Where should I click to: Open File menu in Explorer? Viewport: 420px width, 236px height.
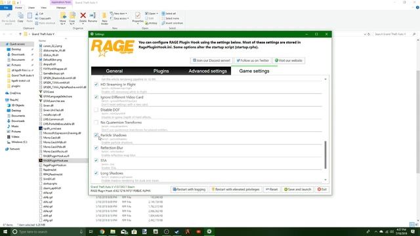point(6,7)
